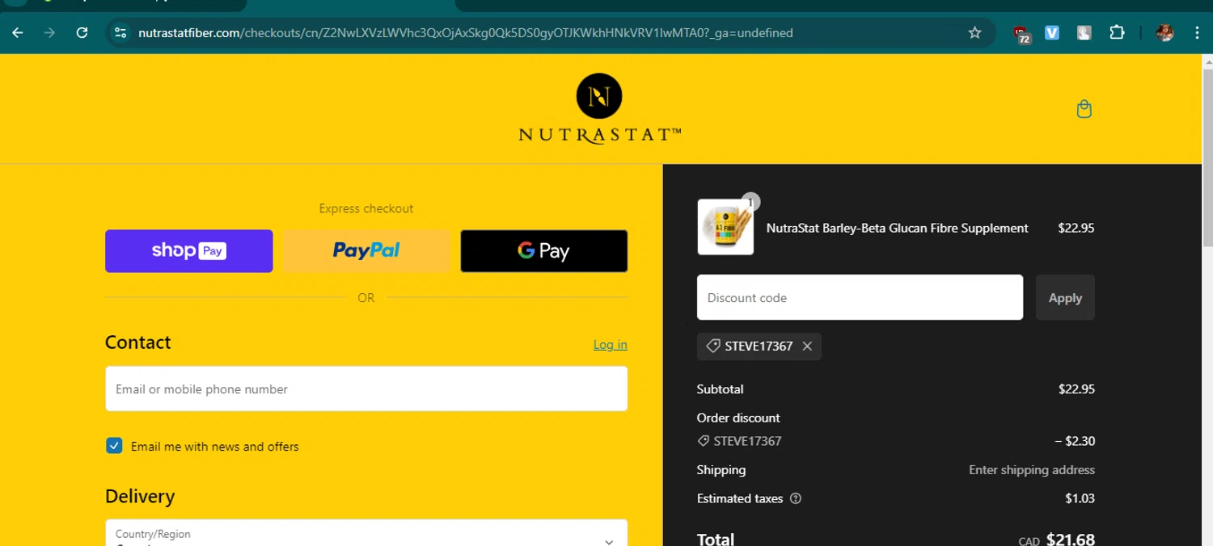Click the – $2.30 discount amount

(x=1075, y=441)
